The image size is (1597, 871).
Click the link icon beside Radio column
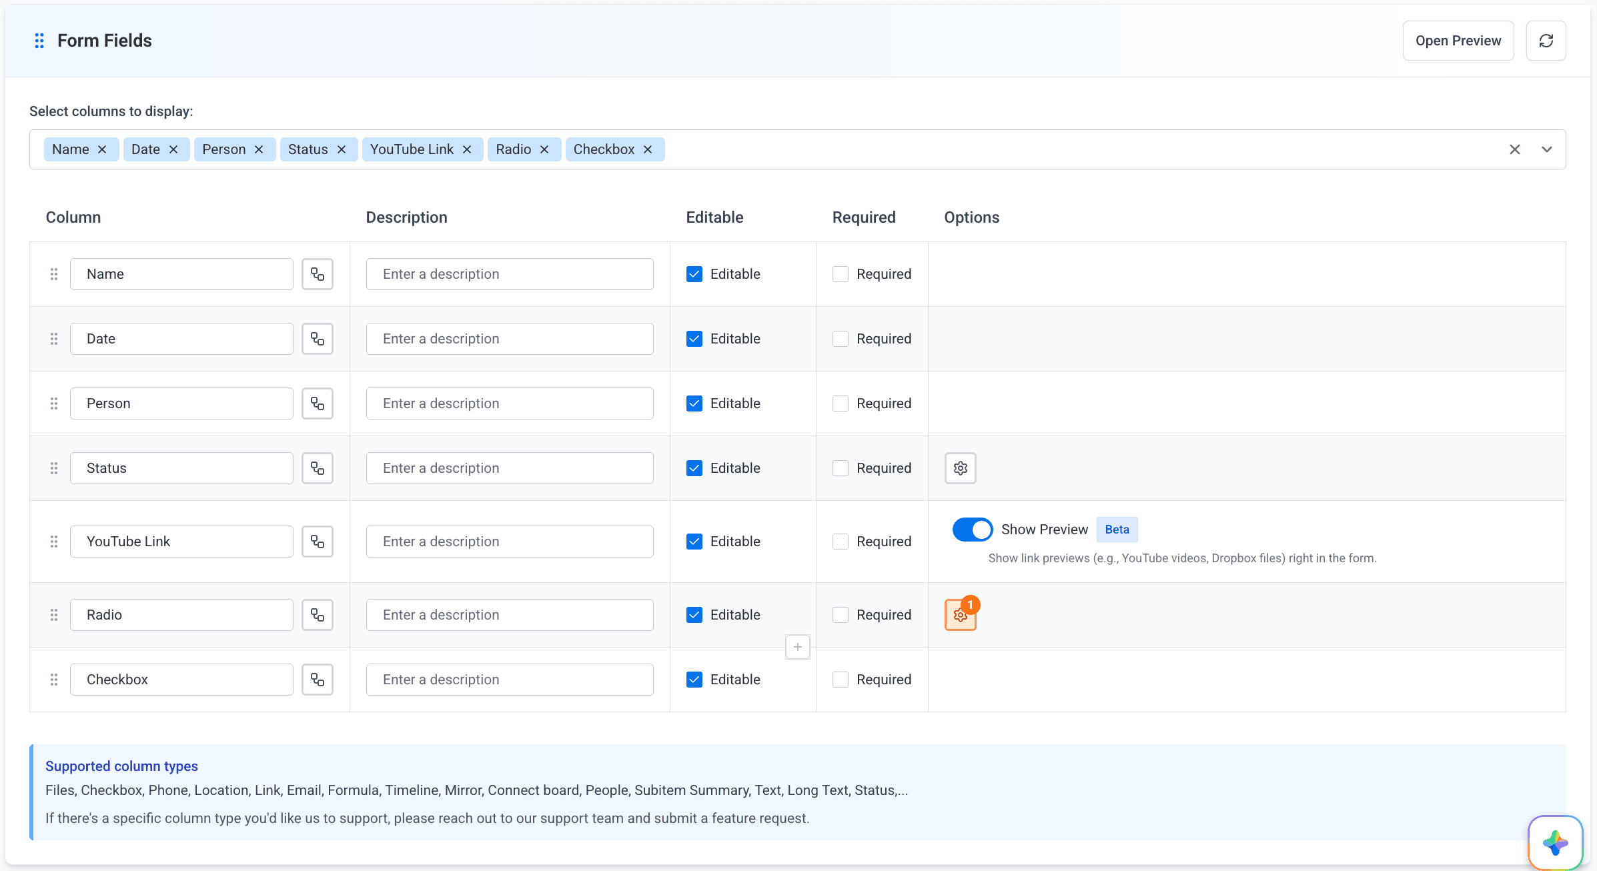click(318, 615)
